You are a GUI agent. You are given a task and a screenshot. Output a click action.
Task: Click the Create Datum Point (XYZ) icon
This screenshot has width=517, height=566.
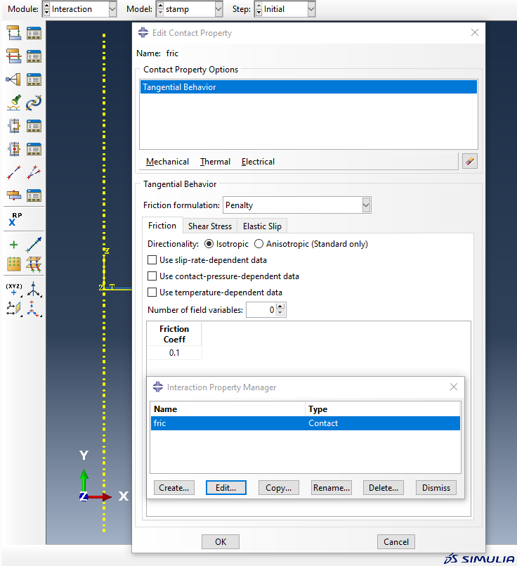coord(14,290)
